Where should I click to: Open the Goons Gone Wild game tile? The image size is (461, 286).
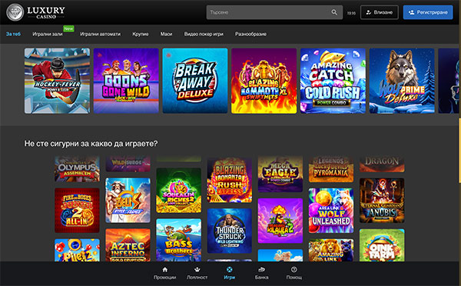pyautogui.click(x=126, y=81)
